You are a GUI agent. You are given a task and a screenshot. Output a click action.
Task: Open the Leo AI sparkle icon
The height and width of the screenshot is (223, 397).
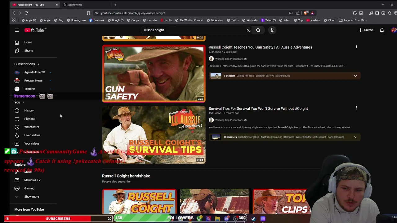coord(390,13)
